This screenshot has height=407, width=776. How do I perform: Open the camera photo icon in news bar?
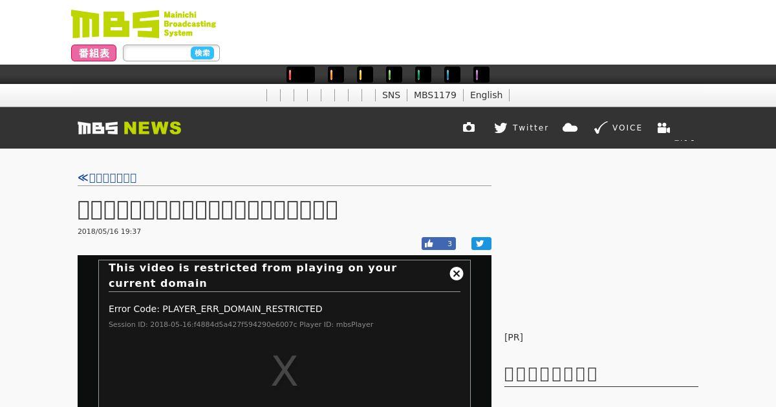pos(469,128)
